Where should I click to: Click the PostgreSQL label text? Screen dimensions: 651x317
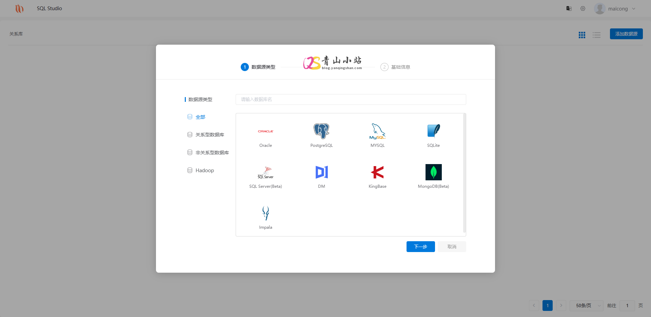click(321, 145)
